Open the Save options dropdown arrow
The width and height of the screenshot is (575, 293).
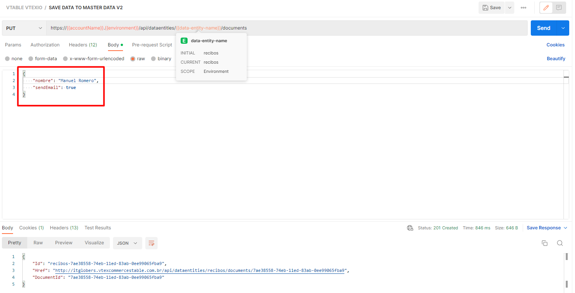(510, 8)
